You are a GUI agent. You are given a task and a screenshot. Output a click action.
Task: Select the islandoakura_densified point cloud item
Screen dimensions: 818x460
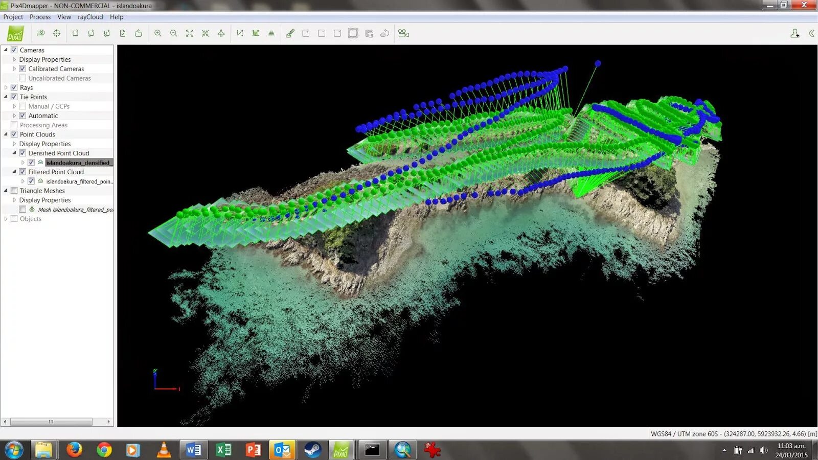[x=79, y=163]
